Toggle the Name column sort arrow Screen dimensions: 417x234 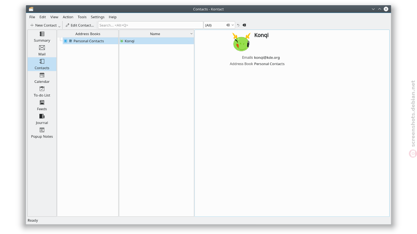coord(192,34)
